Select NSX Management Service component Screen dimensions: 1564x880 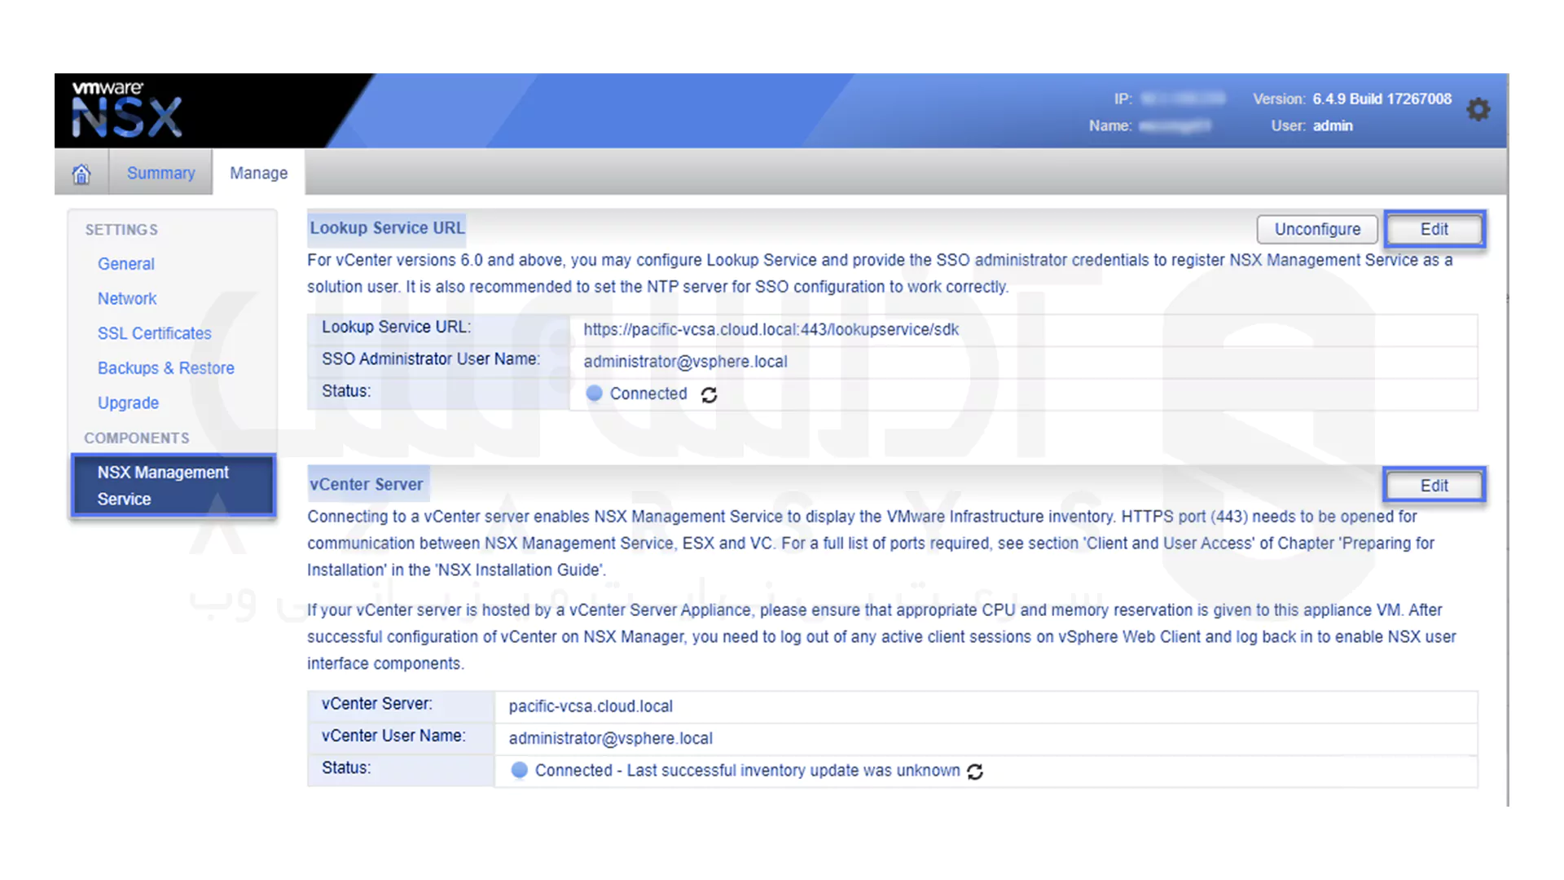174,486
